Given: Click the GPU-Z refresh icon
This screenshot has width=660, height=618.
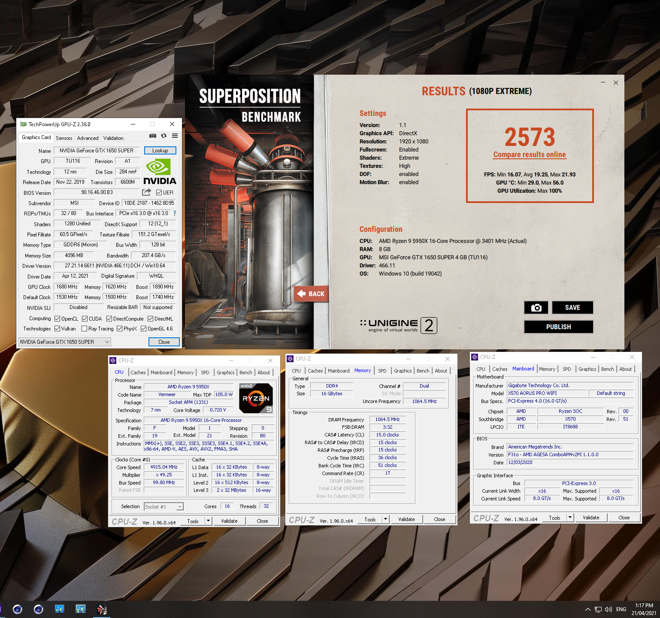Looking at the screenshot, I should tap(163, 136).
